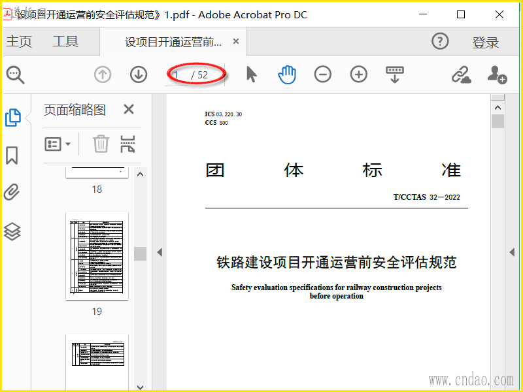Activate the hand pan tool
This screenshot has width=523, height=392.
point(287,74)
